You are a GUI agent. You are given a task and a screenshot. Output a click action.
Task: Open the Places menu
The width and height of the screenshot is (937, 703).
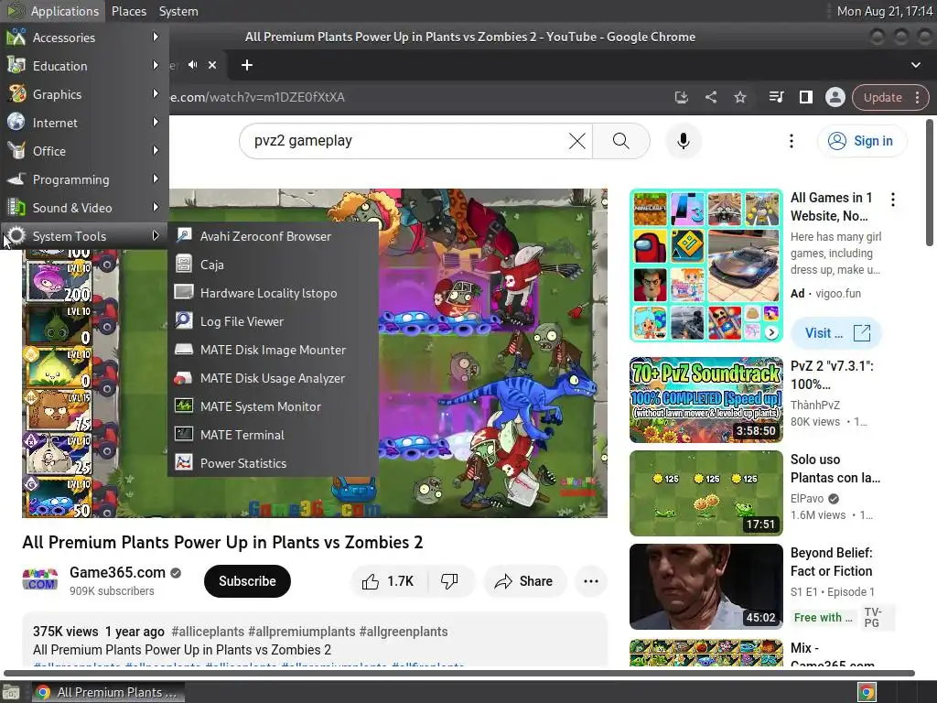pyautogui.click(x=129, y=11)
